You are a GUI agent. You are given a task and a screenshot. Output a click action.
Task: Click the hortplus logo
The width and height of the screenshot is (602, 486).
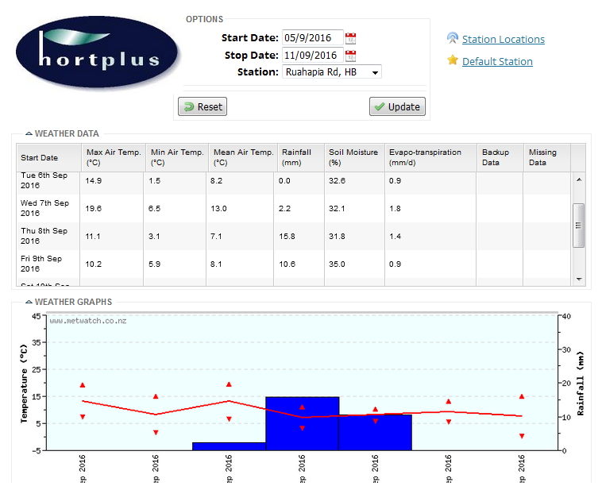[98, 52]
